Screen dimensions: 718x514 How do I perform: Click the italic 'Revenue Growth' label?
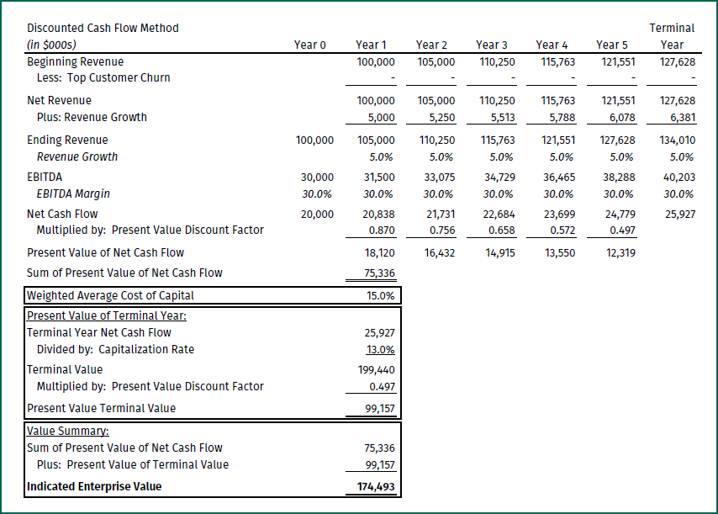tap(77, 156)
